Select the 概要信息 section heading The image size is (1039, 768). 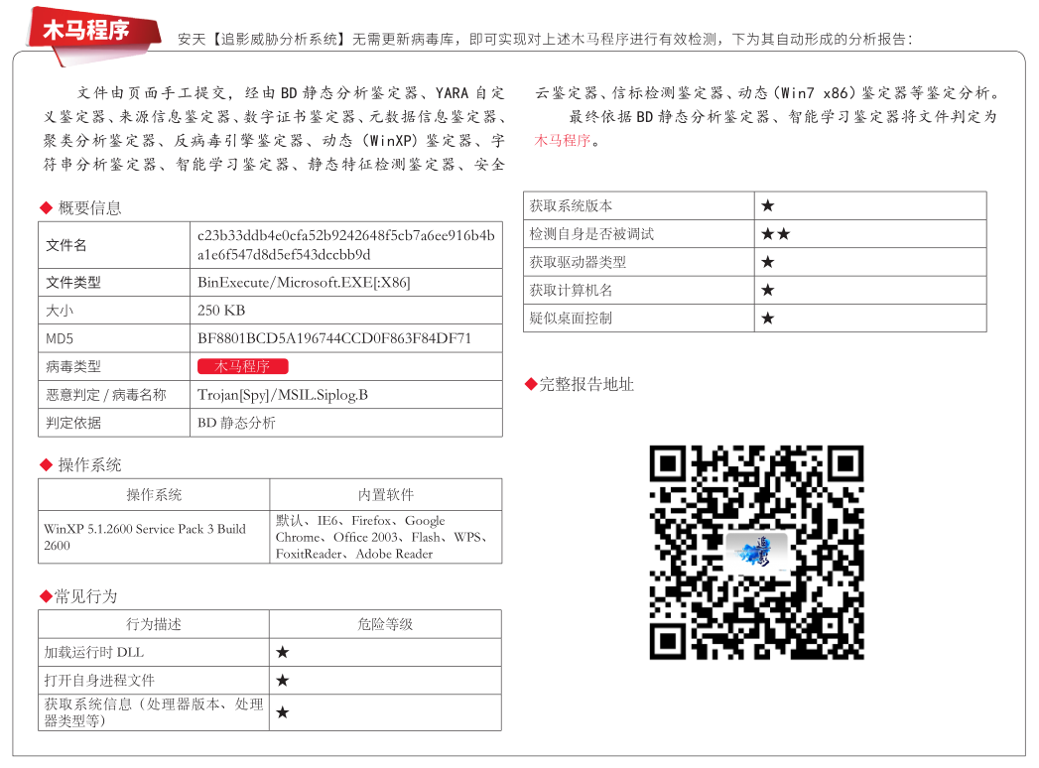pyautogui.click(x=90, y=208)
